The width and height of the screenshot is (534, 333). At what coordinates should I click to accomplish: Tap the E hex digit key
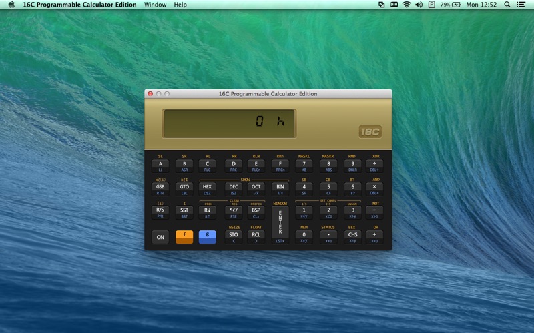coord(256,166)
